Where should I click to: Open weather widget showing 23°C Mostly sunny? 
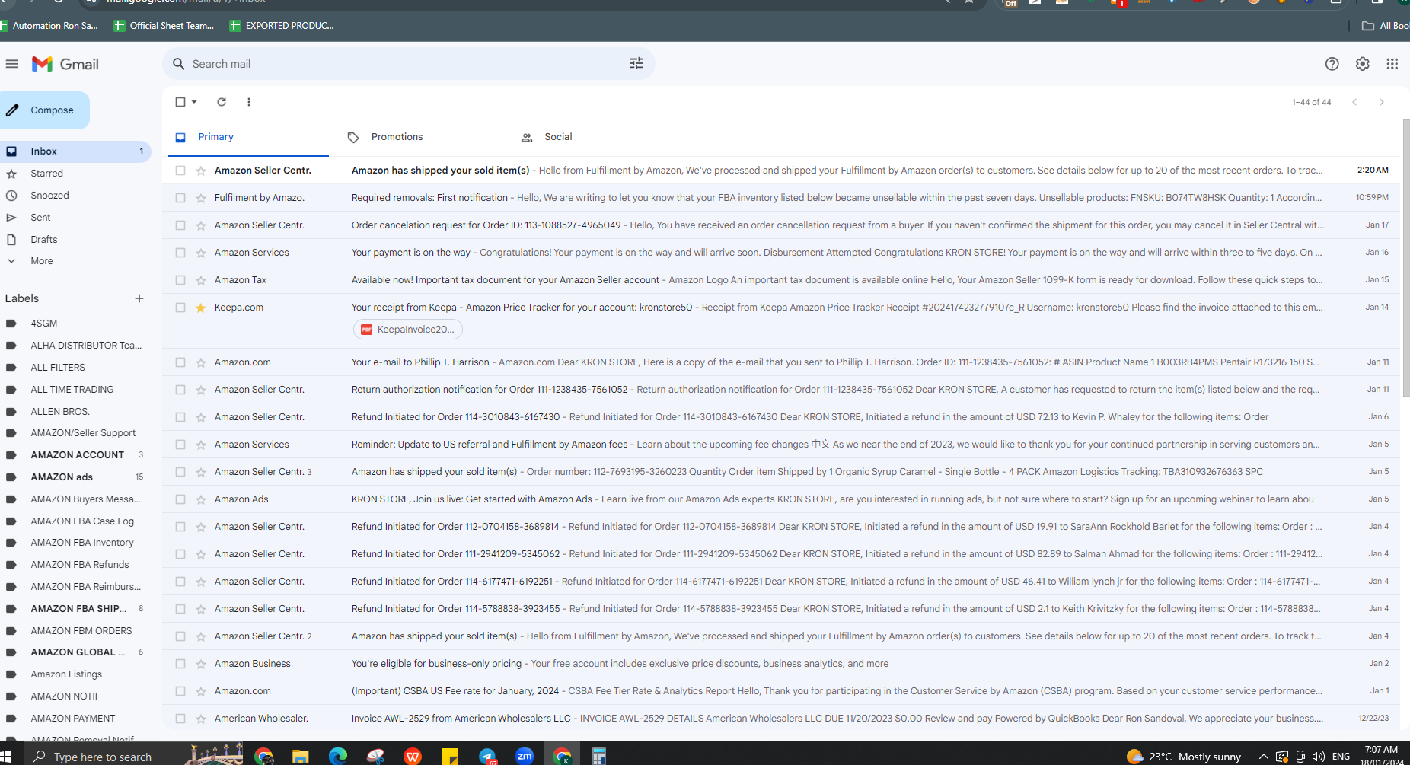pos(1184,757)
